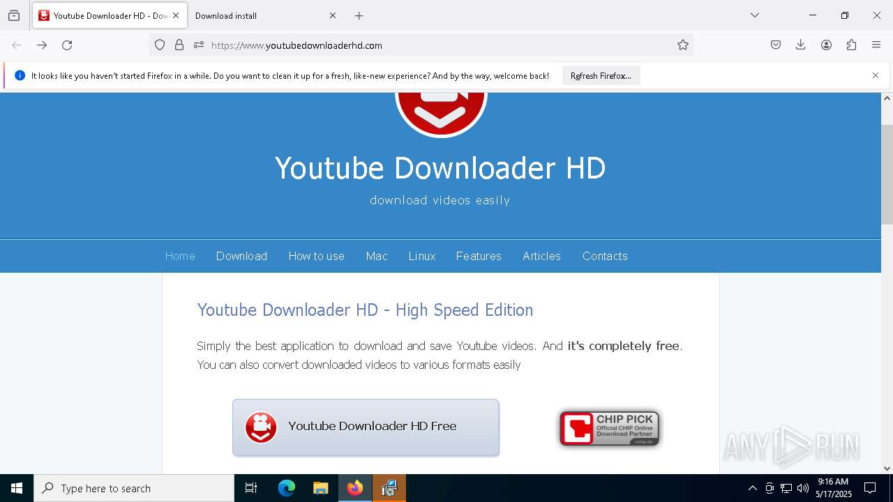Click the Firefox taskbar icon

(355, 488)
